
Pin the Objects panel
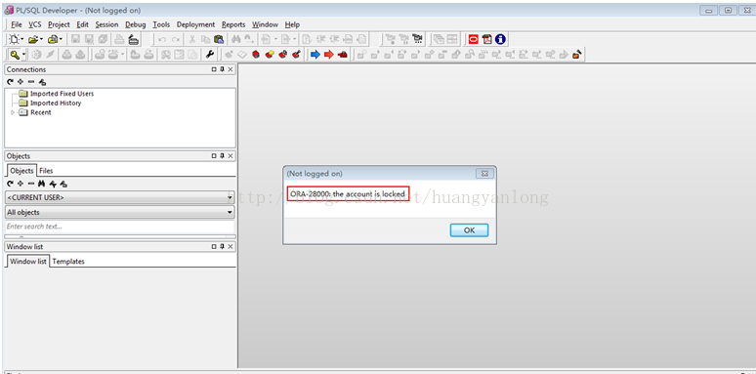(x=222, y=156)
